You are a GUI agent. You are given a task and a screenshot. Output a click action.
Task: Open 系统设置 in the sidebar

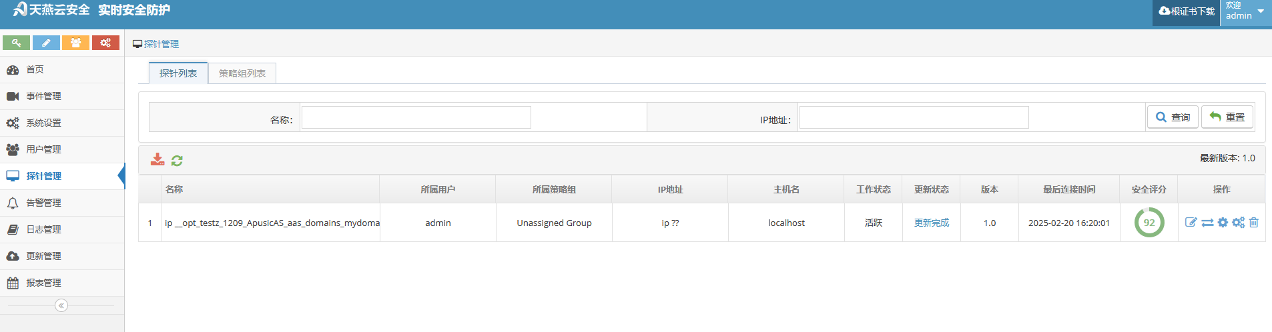point(62,123)
